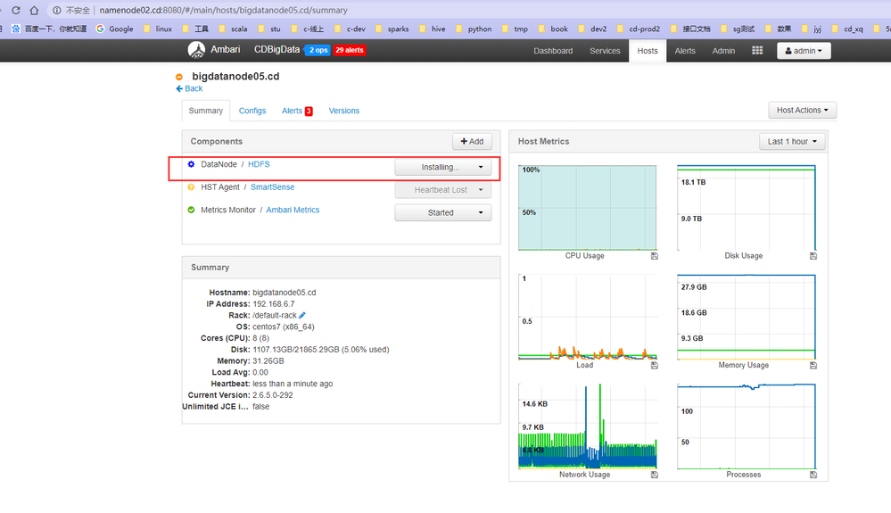
Task: Click the rack edit pencil icon
Action: click(x=302, y=315)
